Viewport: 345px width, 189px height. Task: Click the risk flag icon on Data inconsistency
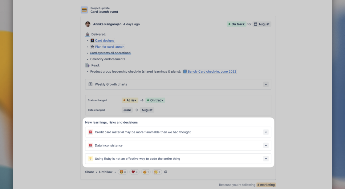click(x=90, y=145)
